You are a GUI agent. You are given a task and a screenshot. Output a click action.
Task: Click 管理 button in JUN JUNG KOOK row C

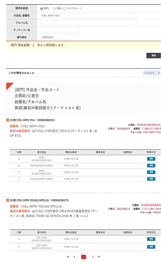(151, 247)
